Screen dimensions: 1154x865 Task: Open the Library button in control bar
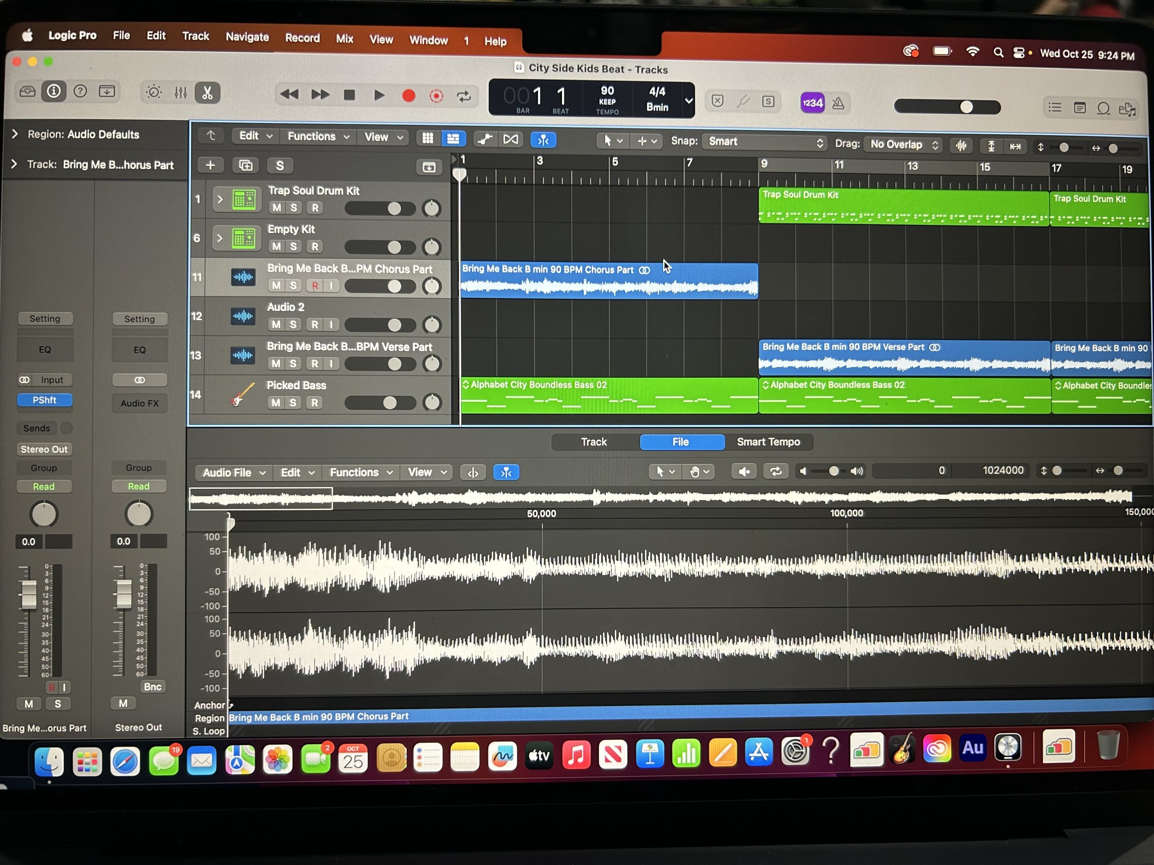coord(27,92)
